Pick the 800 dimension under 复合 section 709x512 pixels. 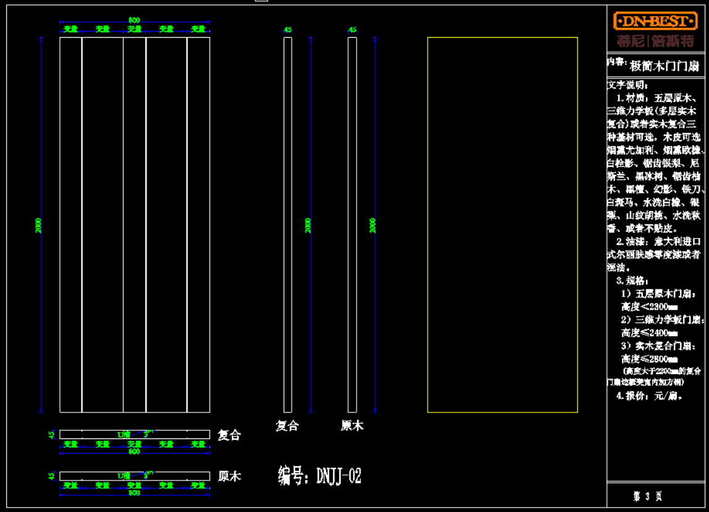(x=134, y=452)
